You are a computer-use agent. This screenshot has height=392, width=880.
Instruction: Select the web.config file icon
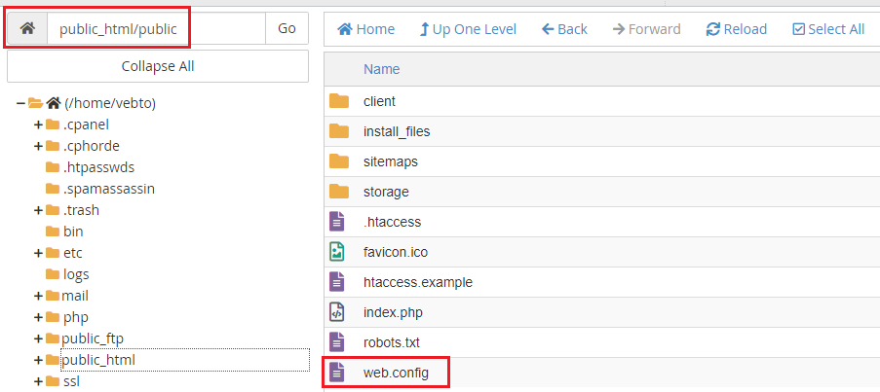[x=337, y=373]
